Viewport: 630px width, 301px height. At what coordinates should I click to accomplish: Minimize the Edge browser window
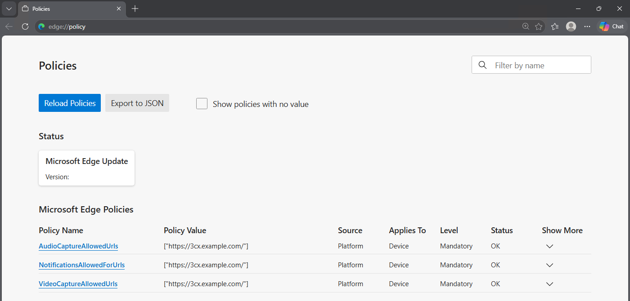[x=578, y=9]
